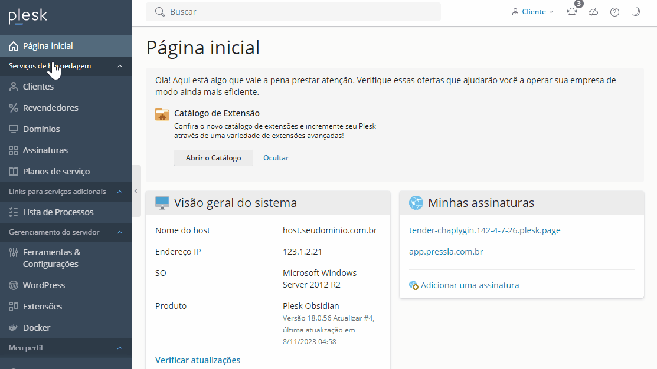This screenshot has width=657, height=369.
Task: Click the Plesk logo
Action: tap(28, 16)
